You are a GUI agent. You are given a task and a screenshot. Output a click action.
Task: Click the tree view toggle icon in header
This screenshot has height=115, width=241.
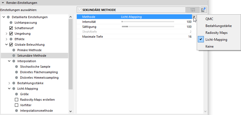click(x=193, y=10)
